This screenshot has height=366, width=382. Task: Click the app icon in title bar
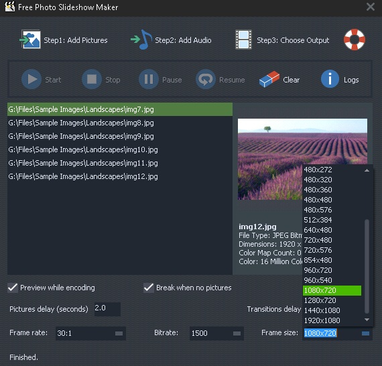pos(10,7)
